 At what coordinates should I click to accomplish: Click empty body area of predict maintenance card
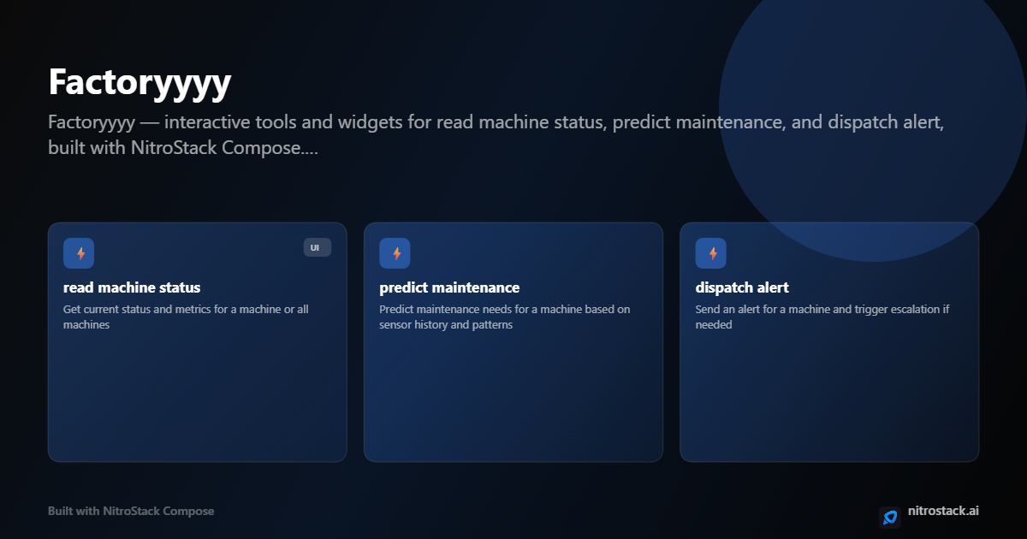513,394
